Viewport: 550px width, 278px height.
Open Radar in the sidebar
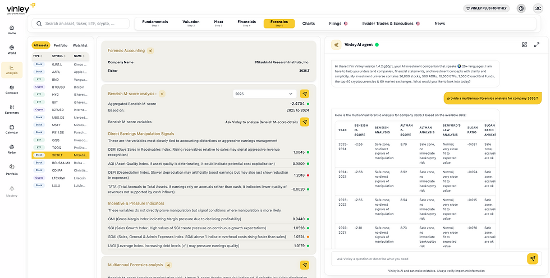coord(12,149)
